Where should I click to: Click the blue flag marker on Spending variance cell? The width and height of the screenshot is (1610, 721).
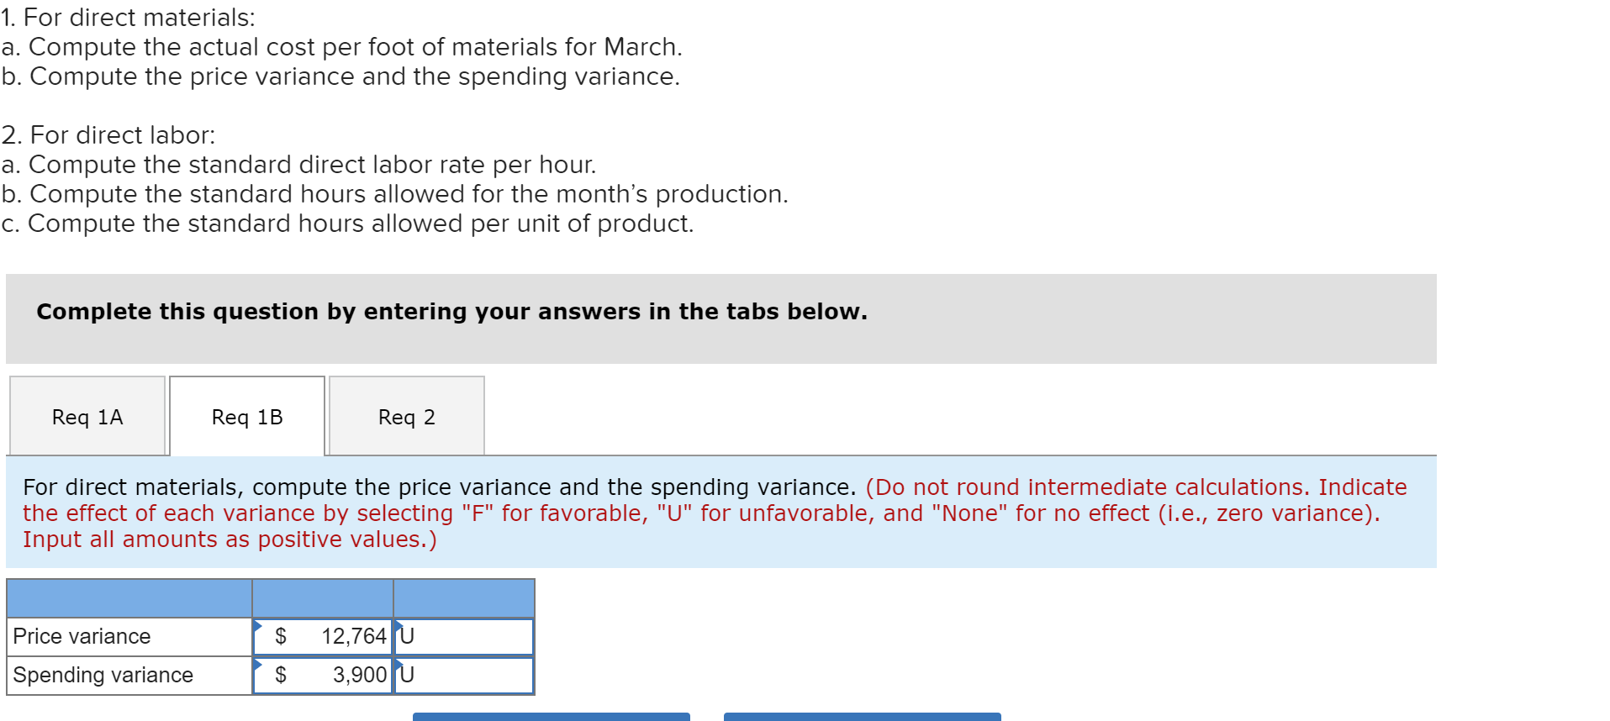[x=256, y=664]
